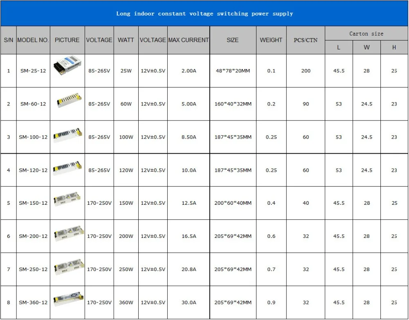Click the '90' PCS/CTN cell
Image resolution: width=409 pixels, height=320 pixels.
coord(306,104)
